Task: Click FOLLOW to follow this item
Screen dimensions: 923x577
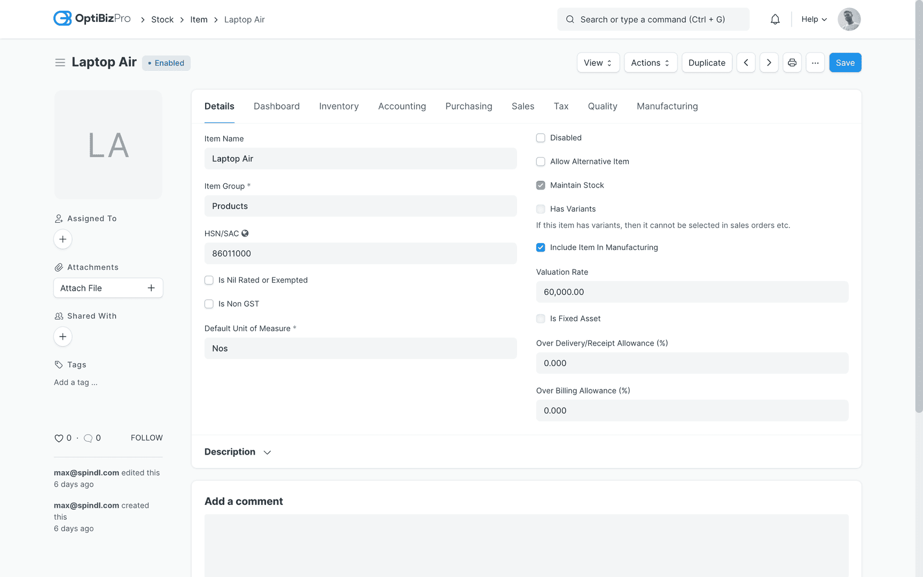Action: pos(146,438)
